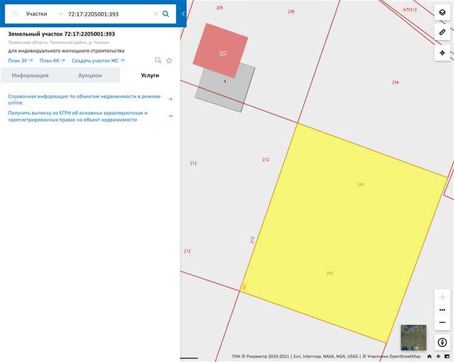
Task: Open the three-dots zoom options
Action: [442, 309]
